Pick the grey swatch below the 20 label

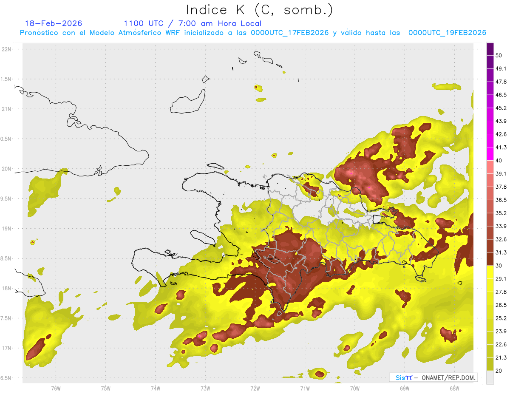click(x=490, y=377)
